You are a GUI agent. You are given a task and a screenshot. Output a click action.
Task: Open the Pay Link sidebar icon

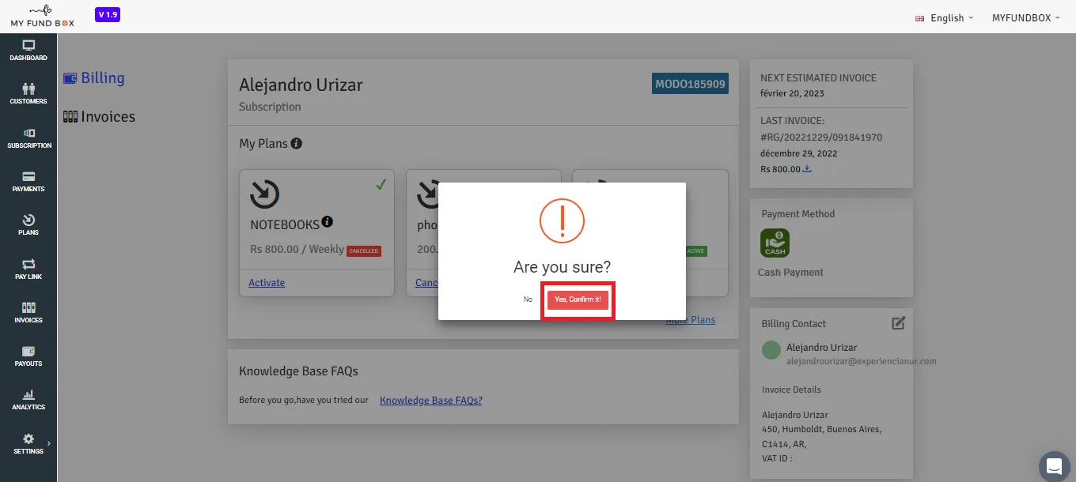28,264
